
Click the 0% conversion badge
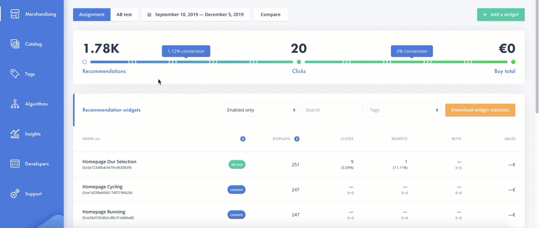click(412, 51)
